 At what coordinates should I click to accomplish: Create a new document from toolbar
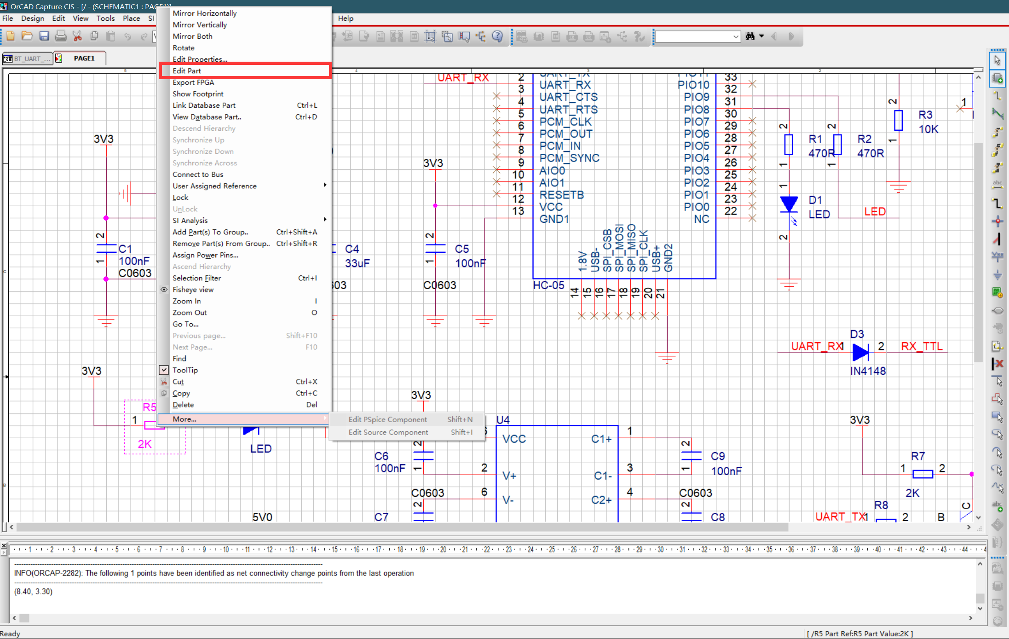click(10, 36)
